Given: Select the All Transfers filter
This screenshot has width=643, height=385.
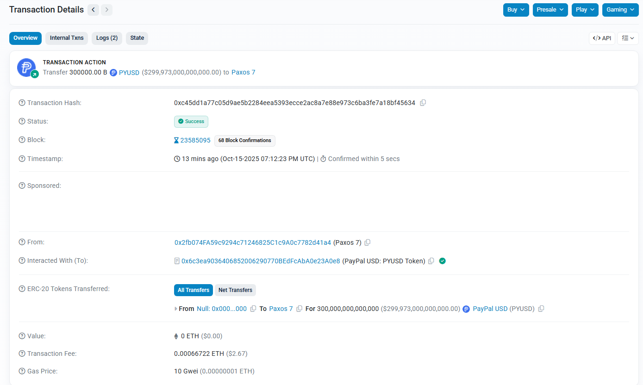Looking at the screenshot, I should (193, 290).
